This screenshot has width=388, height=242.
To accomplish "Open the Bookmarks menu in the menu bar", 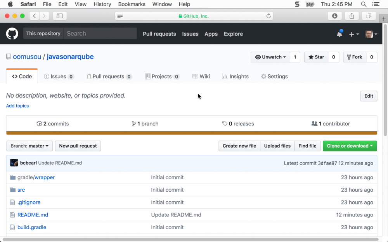I will (132, 4).
